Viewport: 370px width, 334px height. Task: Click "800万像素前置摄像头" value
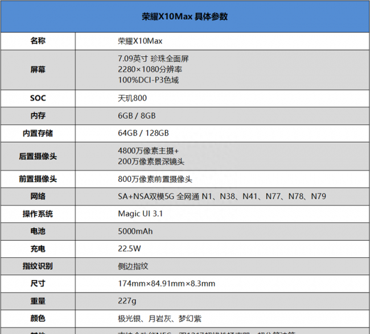pos(155,179)
